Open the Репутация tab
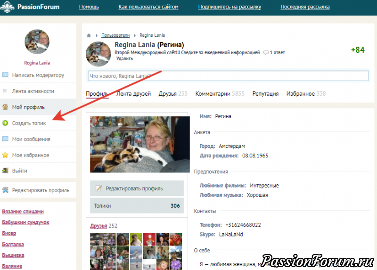Viewport: 377px width, 270px height. coord(265,94)
